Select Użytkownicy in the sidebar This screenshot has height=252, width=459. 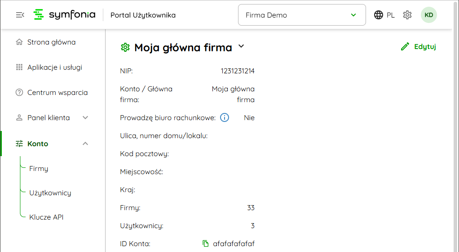50,193
